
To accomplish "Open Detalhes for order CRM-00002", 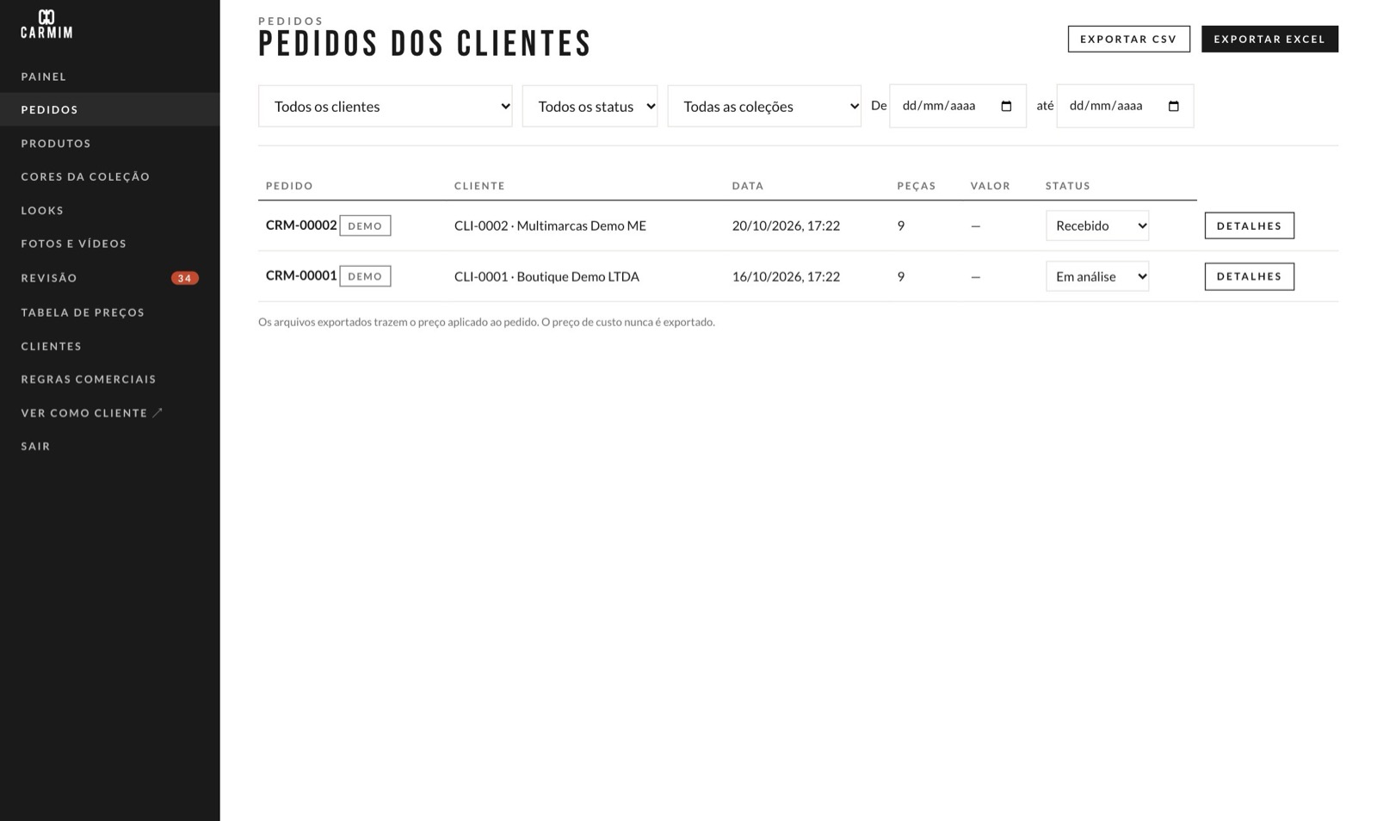I will click(x=1249, y=225).
